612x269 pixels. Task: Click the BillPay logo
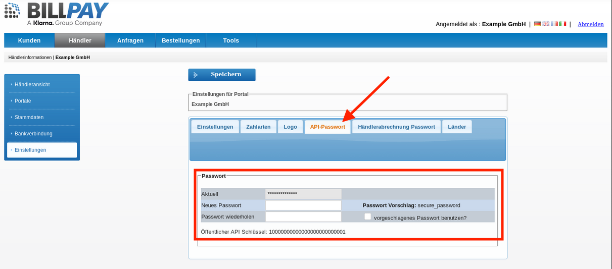point(57,14)
